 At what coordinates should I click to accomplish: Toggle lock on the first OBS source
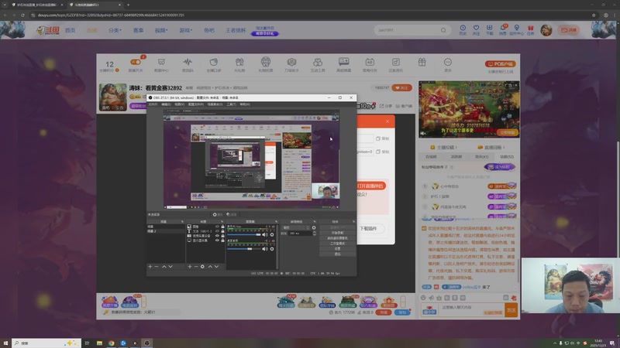222,227
